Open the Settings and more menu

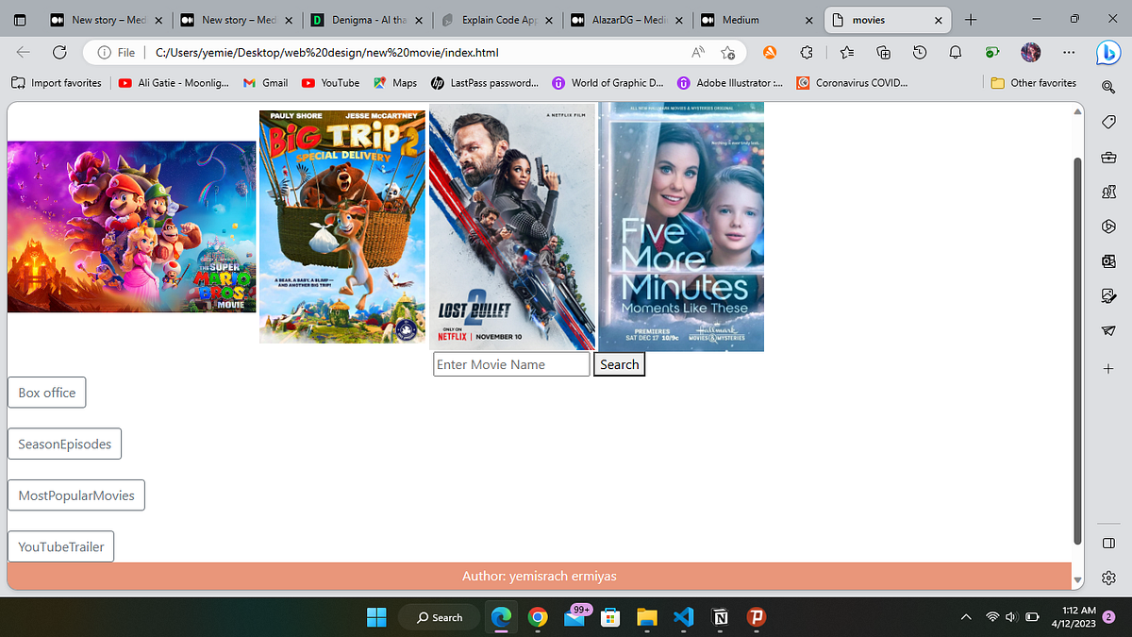1069,54
